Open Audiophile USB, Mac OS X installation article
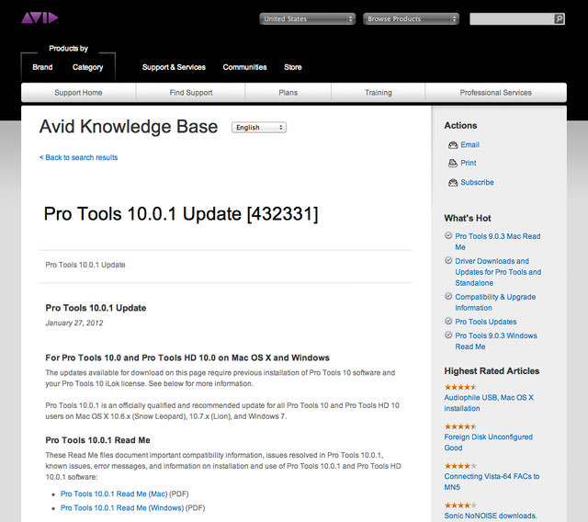Screen dimensions: 588x522 489,403
